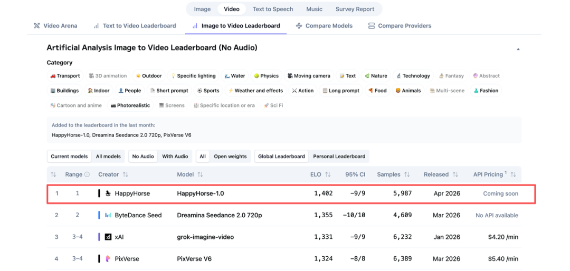
Task: Click the HappyHorse creator logo icon
Action: [x=108, y=193]
